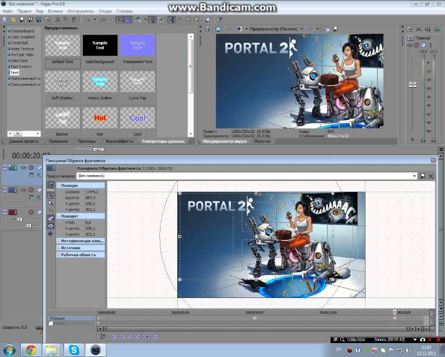The height and width of the screenshot is (357, 445).
Task: Open the Вставка menu
Action: coord(55,11)
